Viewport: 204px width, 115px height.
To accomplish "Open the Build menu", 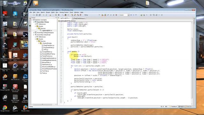I will 53,12.
